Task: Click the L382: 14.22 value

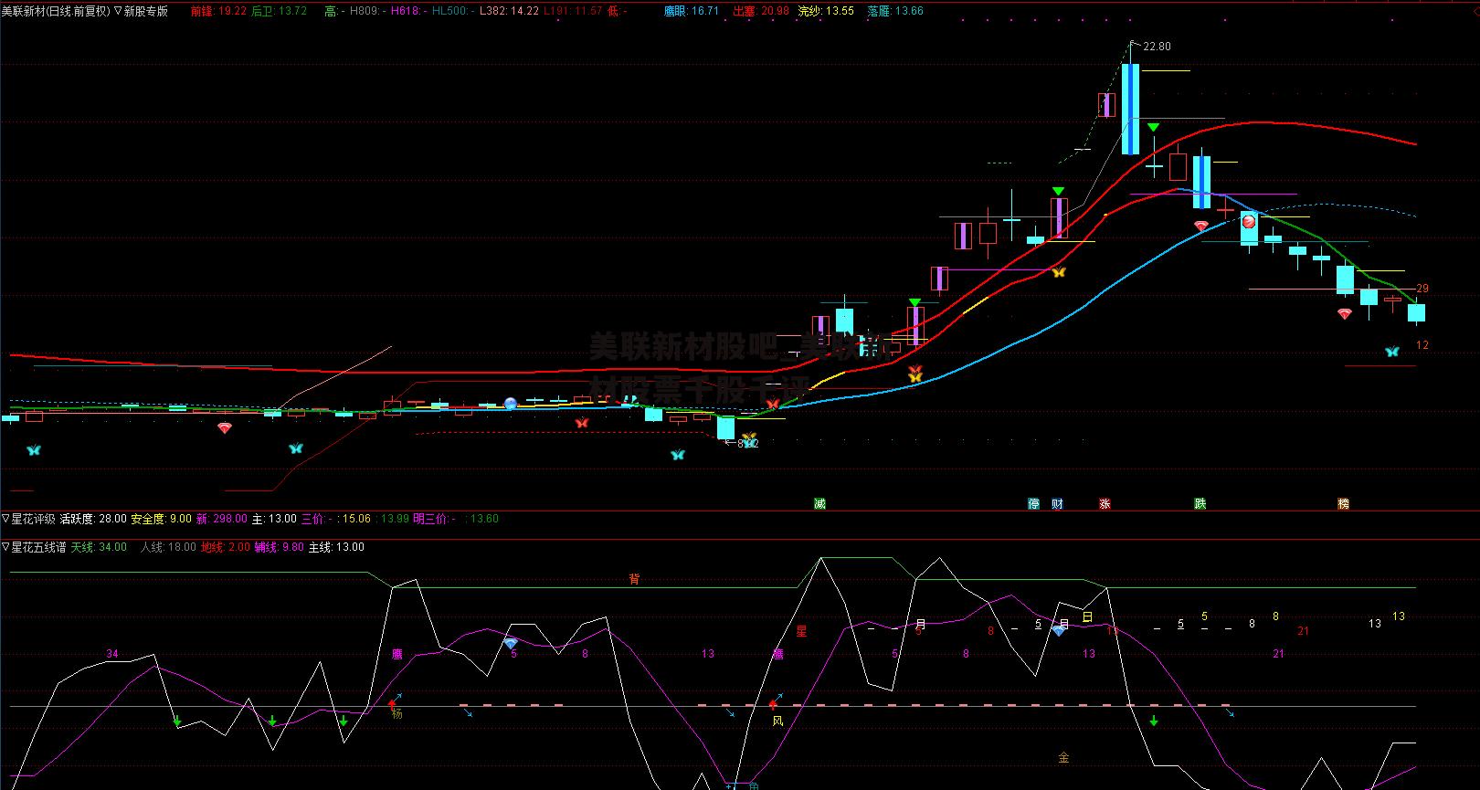Action: (509, 12)
